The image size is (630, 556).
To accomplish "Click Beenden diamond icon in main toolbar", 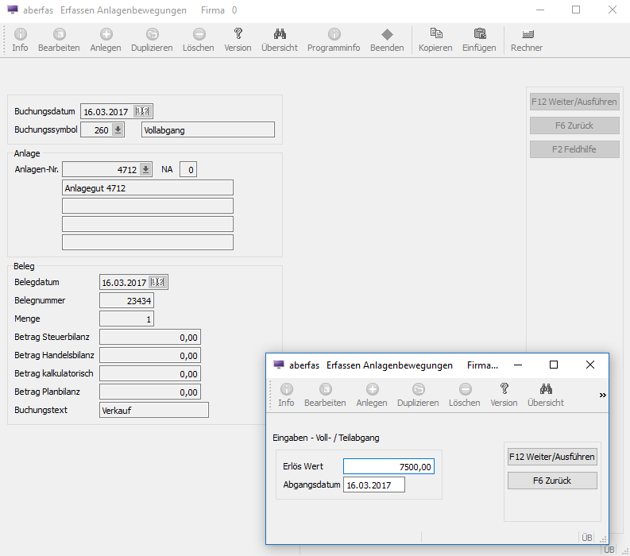I will coord(387,35).
